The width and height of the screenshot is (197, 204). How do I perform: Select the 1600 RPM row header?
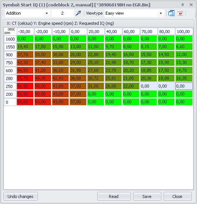[10, 39]
